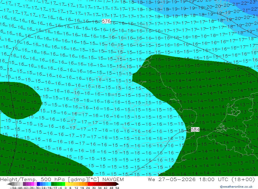Click the '54' label at scale end
The height and width of the screenshot is (189, 258).
[117, 188]
